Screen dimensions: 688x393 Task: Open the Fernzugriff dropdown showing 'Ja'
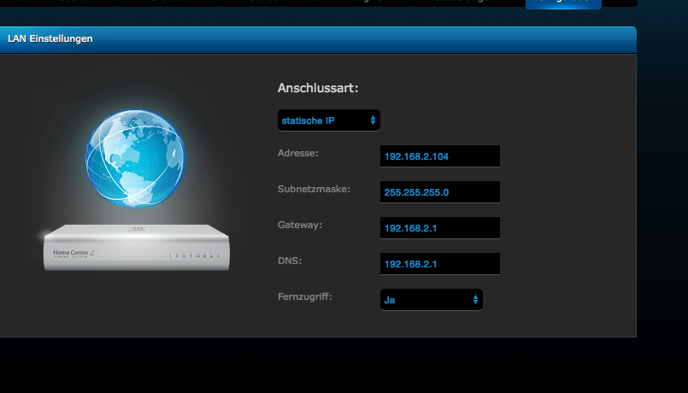(431, 300)
